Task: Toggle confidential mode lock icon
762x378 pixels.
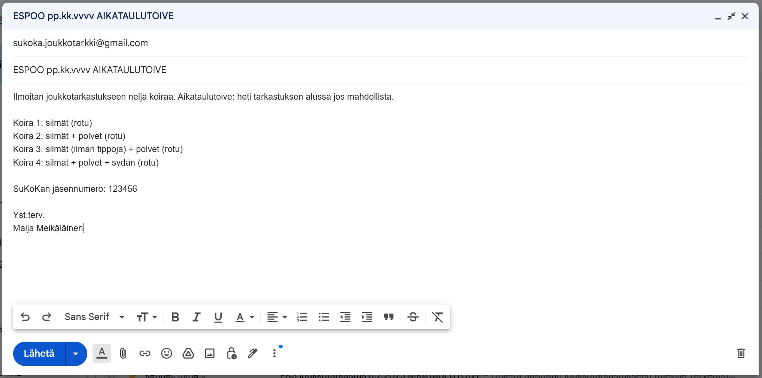Action: [x=231, y=353]
